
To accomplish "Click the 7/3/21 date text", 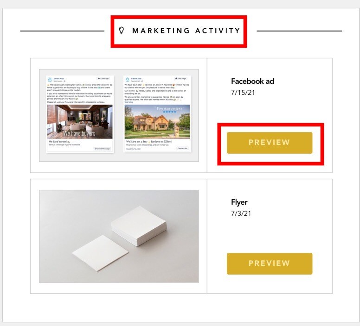I will (x=241, y=213).
